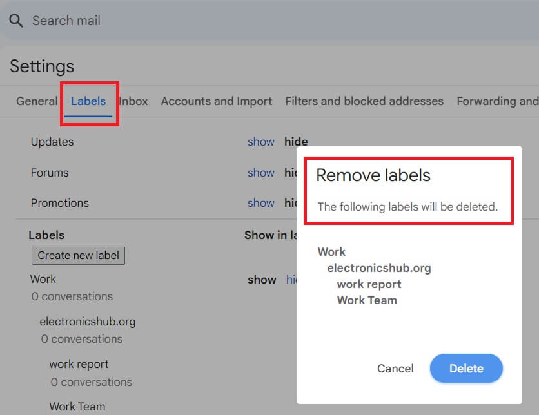This screenshot has height=415, width=539.
Task: Cancel the Remove labels dialog
Action: (x=395, y=369)
